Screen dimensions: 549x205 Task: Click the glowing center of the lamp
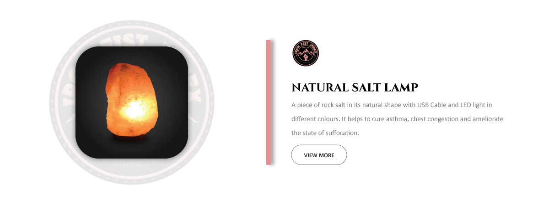tap(134, 110)
